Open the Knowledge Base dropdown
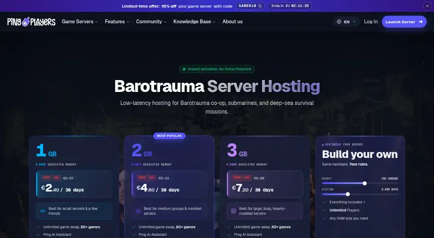The height and width of the screenshot is (238, 434). pos(194,22)
